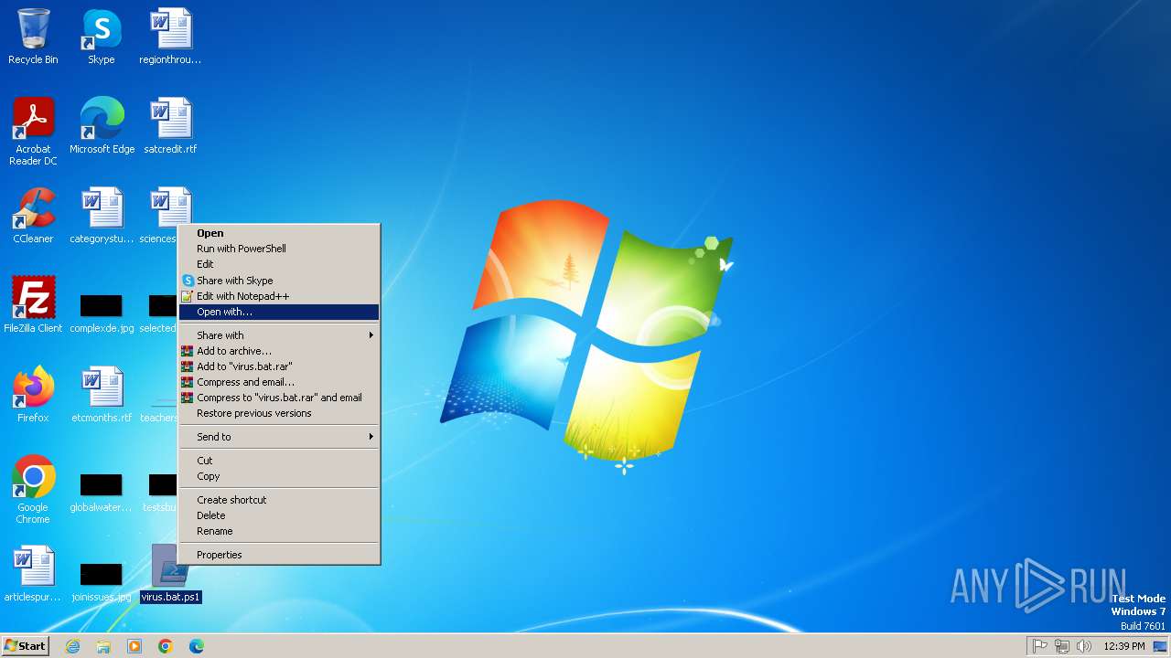The image size is (1171, 658).
Task: Choose Compress to "virus.bat.rar" and email
Action: coord(279,398)
